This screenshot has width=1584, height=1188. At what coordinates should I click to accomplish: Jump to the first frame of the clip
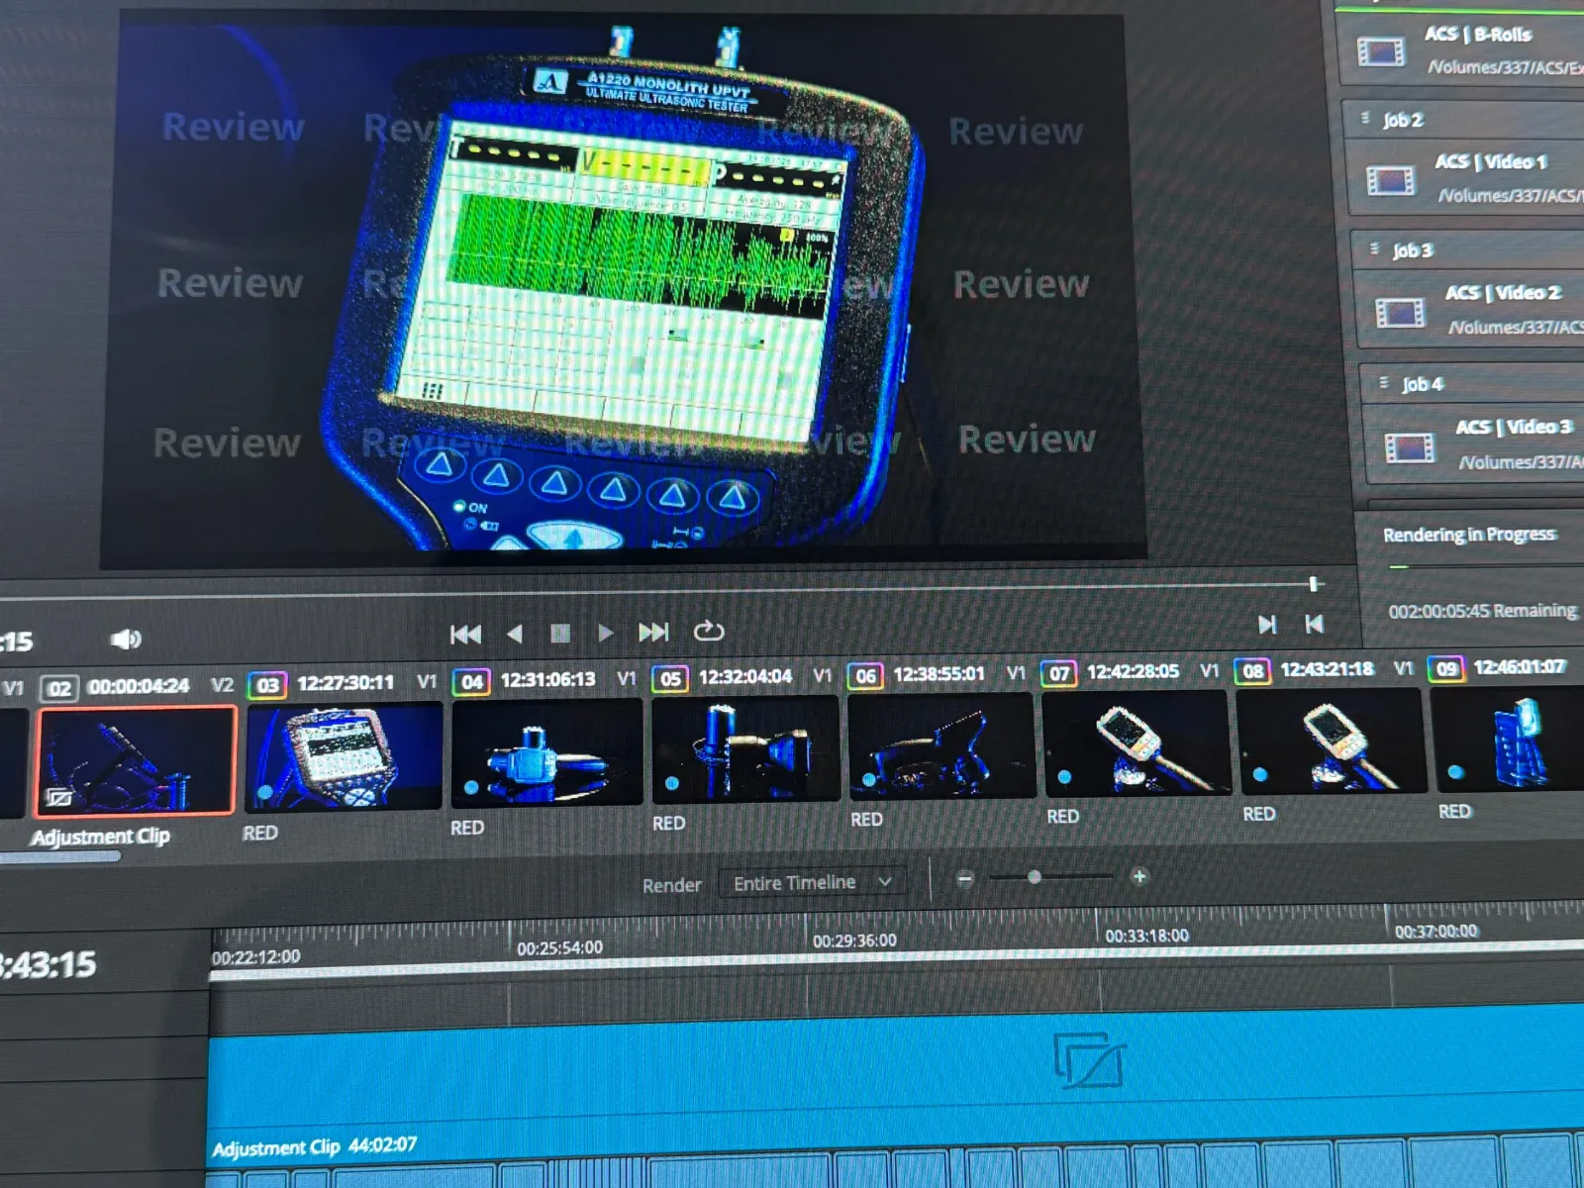tap(465, 635)
